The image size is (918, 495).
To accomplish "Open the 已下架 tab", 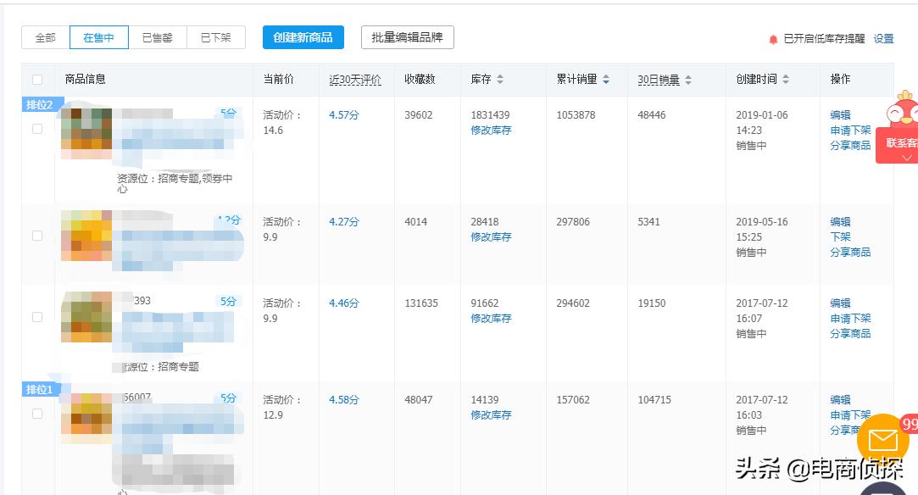I will (x=215, y=37).
